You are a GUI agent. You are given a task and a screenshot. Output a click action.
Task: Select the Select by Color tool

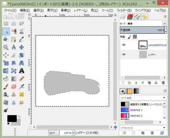point(14,31)
